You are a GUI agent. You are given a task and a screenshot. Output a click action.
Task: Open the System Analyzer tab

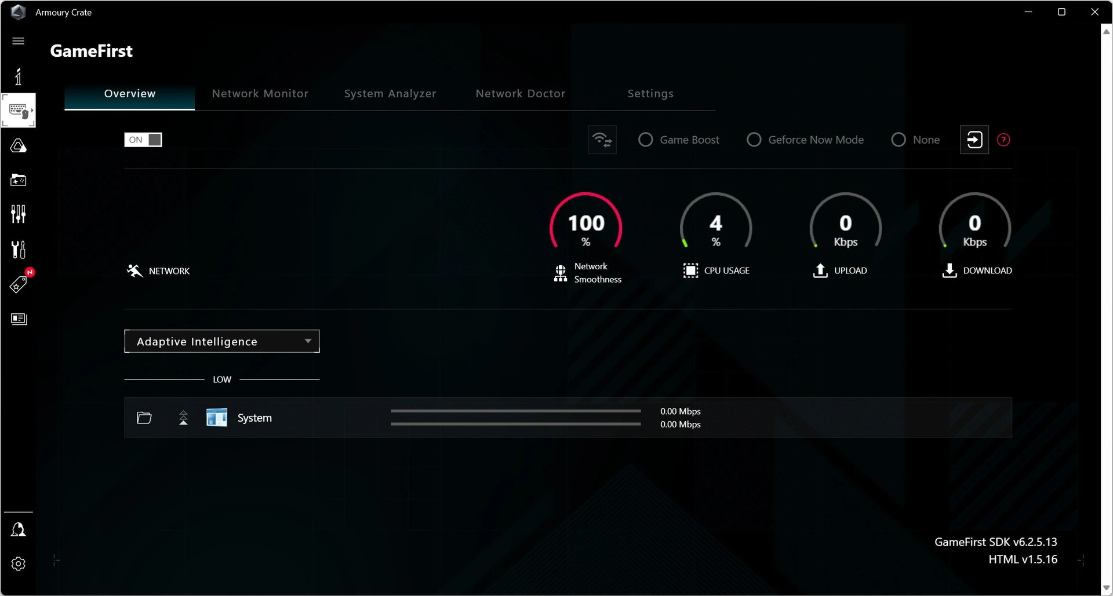tap(390, 94)
